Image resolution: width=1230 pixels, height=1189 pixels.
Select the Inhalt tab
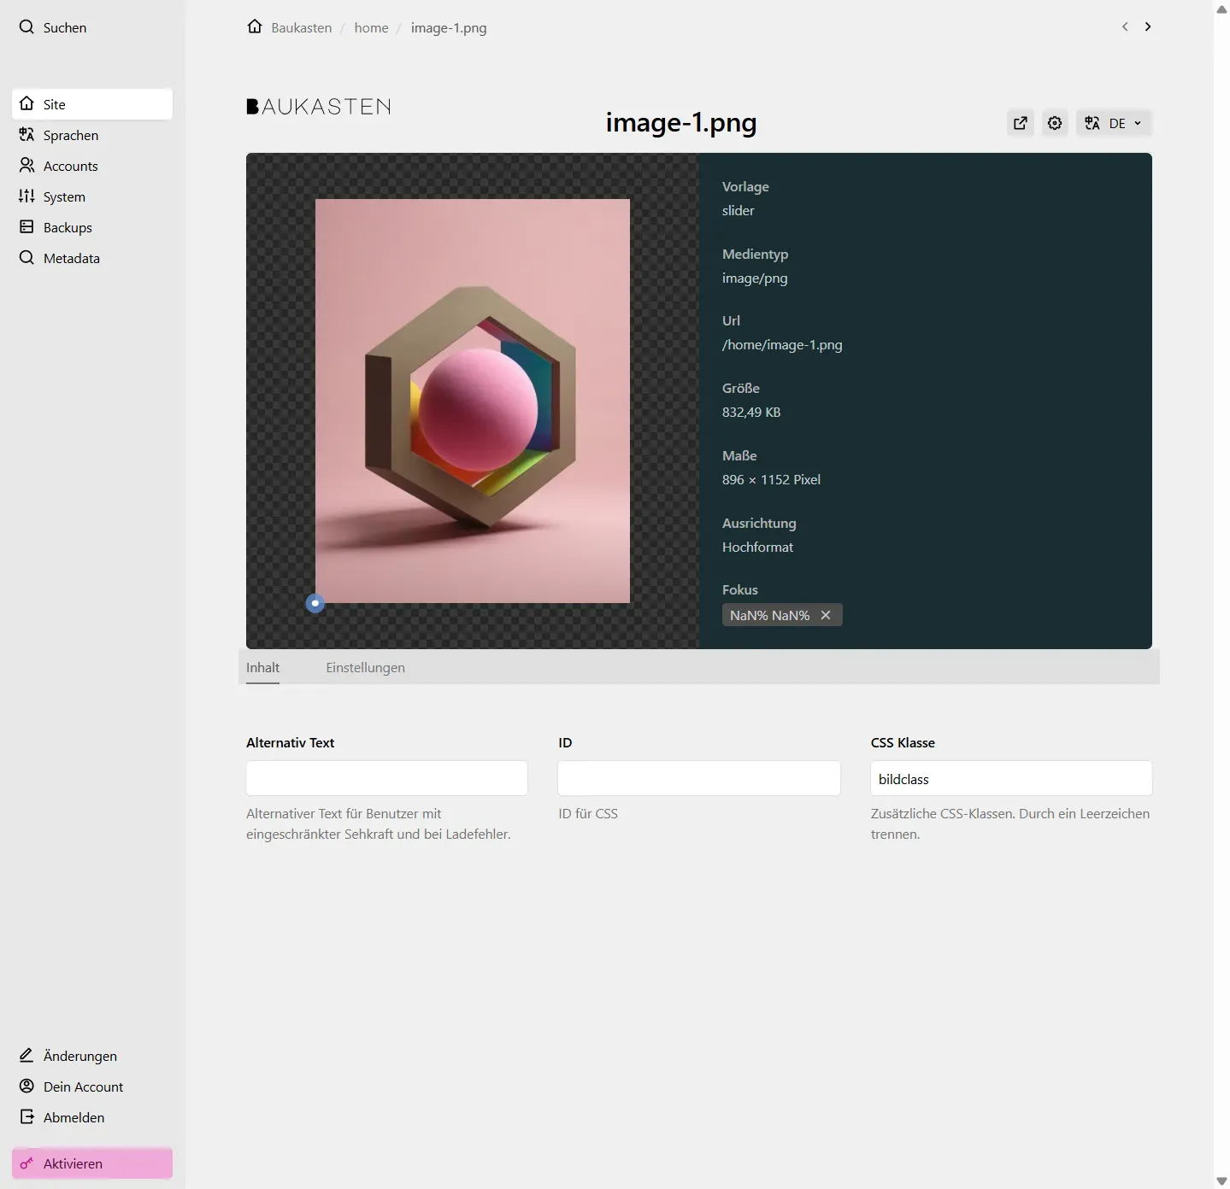(x=262, y=668)
